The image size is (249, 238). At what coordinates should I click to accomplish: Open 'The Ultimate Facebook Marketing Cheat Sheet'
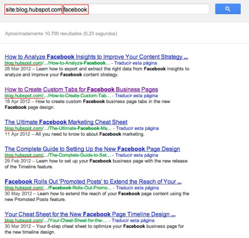(x=66, y=122)
